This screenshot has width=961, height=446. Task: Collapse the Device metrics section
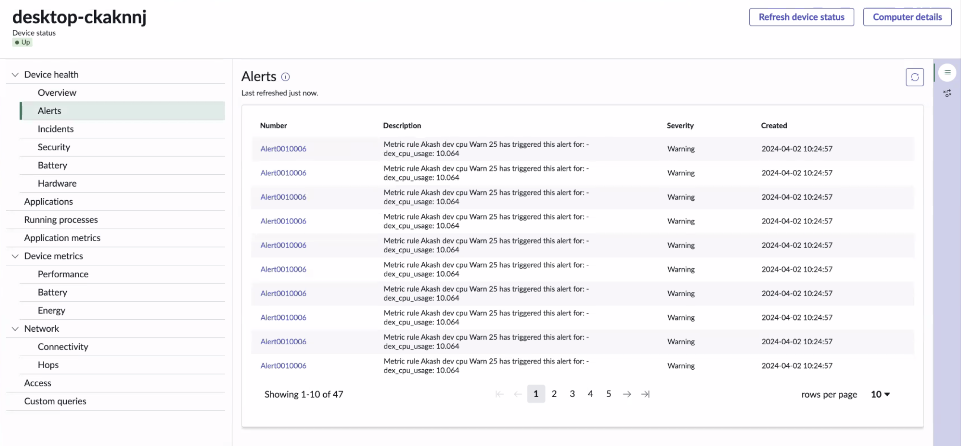coord(15,256)
